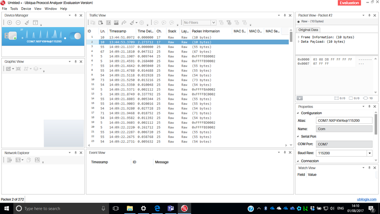
Task: Click the Evaluation badge button
Action: click(x=349, y=3)
